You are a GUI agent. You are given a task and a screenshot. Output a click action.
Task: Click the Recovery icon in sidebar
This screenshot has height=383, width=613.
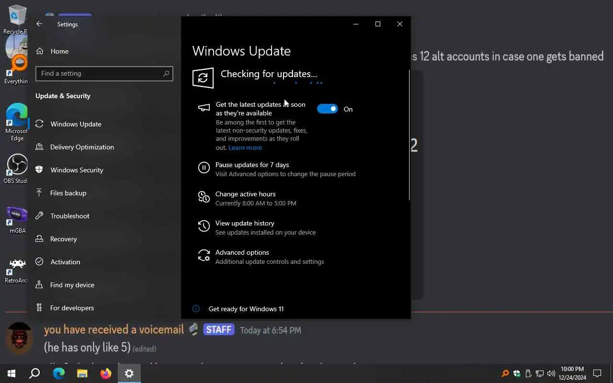(x=40, y=239)
